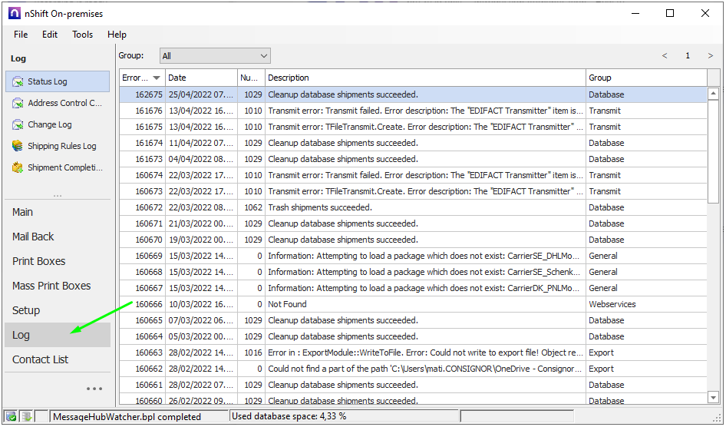Image resolution: width=726 pixels, height=427 pixels.
Task: Click the first green status bar icon
Action: pos(11,416)
